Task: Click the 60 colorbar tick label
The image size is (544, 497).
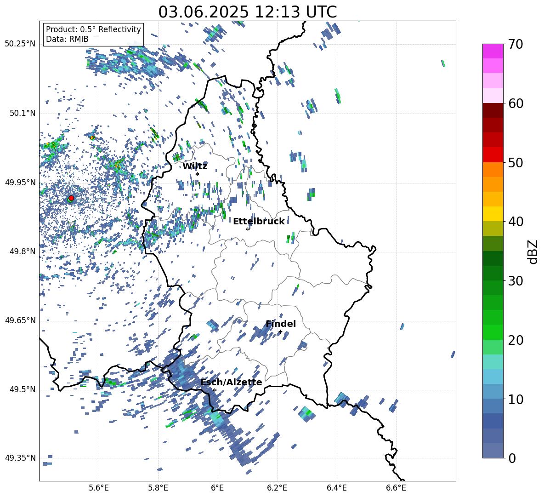Action: tap(516, 103)
